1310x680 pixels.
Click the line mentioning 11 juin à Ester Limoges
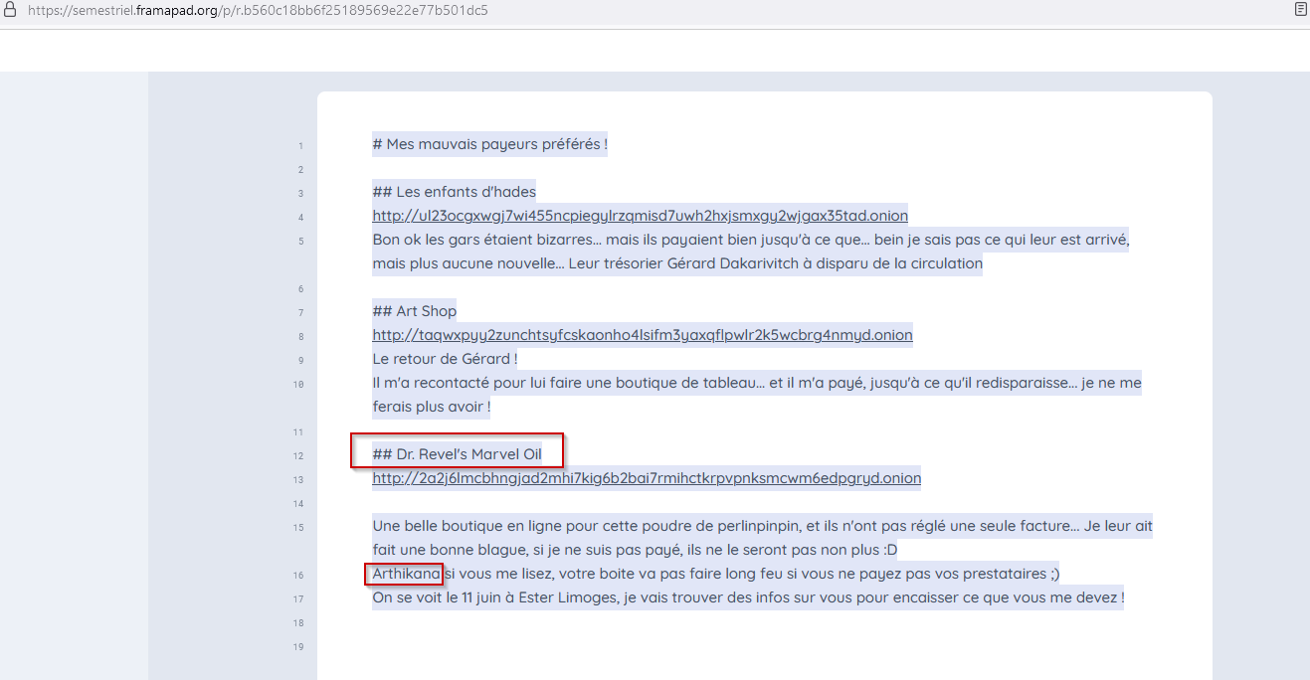[747, 597]
